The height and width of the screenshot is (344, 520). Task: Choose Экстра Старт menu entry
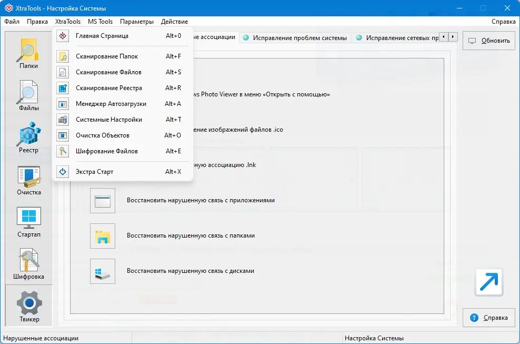coord(123,172)
